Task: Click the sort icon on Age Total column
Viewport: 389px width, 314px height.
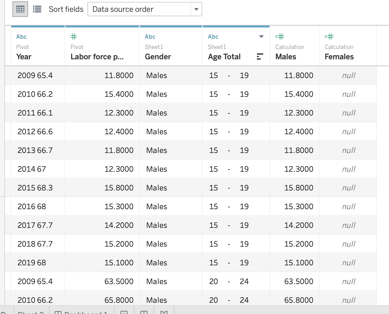Action: [x=260, y=56]
